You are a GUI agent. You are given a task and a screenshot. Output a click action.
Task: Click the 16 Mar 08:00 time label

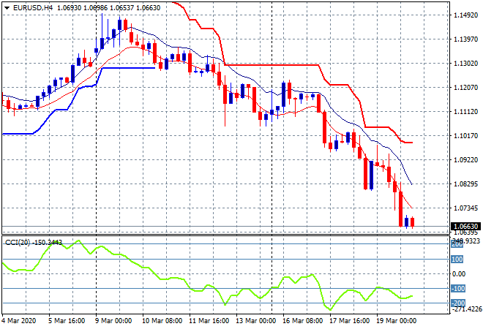[304, 320]
